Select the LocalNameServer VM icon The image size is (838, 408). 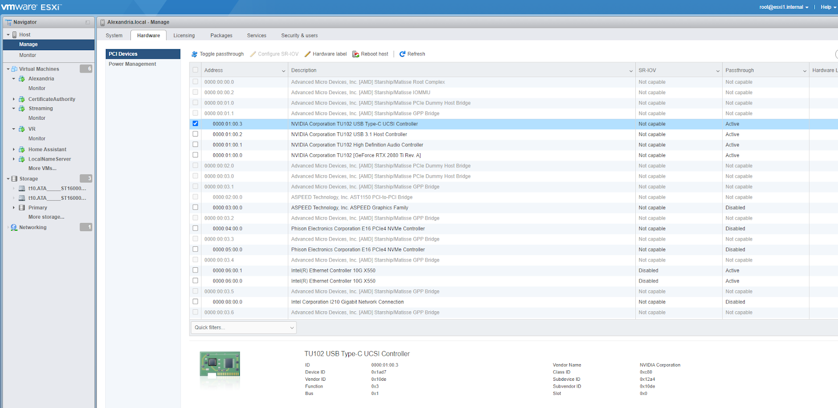pos(22,160)
